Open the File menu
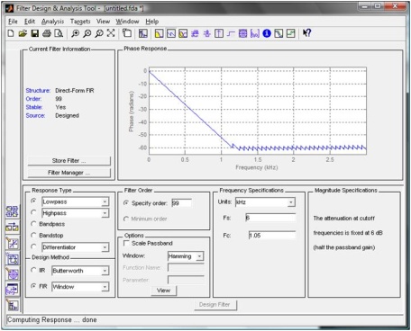Viewport: 411px width, 331px height. click(13, 22)
